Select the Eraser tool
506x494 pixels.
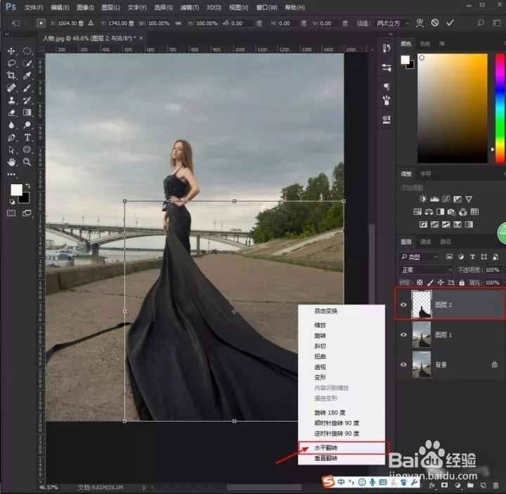point(11,112)
